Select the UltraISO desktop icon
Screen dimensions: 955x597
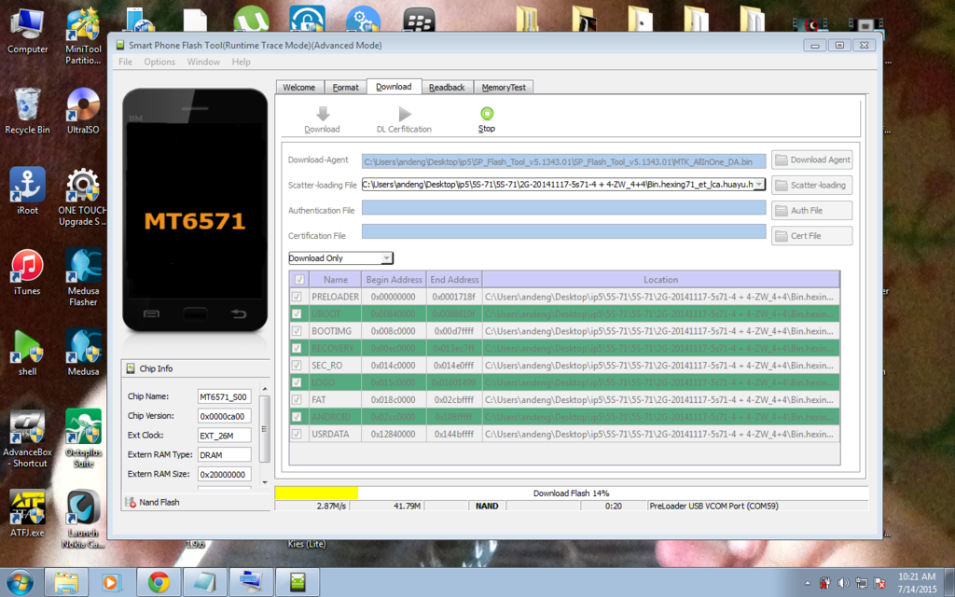pos(83,112)
